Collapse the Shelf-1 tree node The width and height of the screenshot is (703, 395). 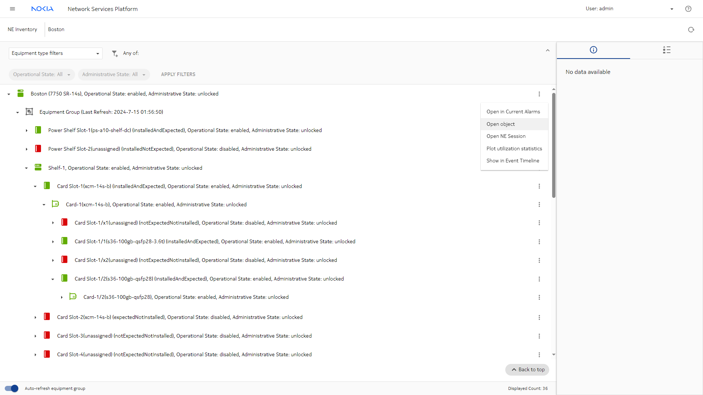tap(26, 168)
